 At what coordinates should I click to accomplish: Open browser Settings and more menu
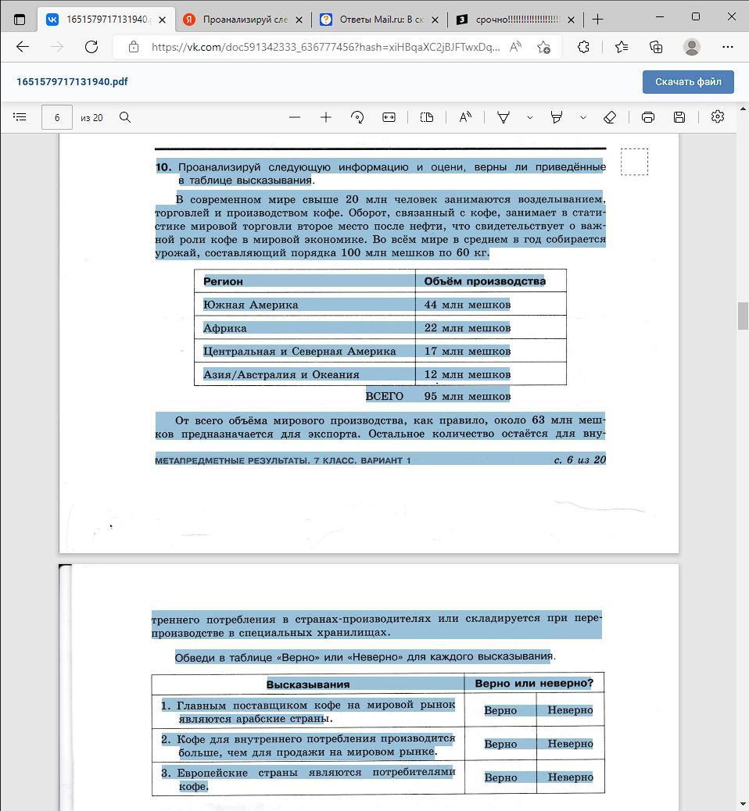[727, 47]
